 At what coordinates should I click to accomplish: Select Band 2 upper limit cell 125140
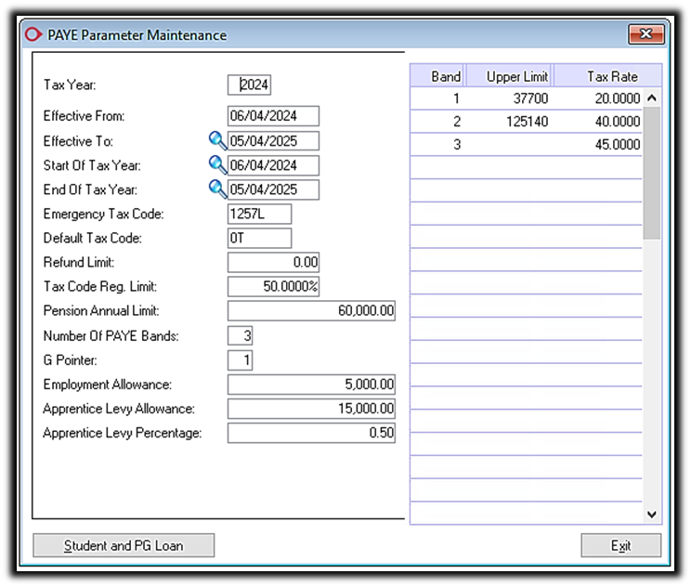click(x=516, y=122)
